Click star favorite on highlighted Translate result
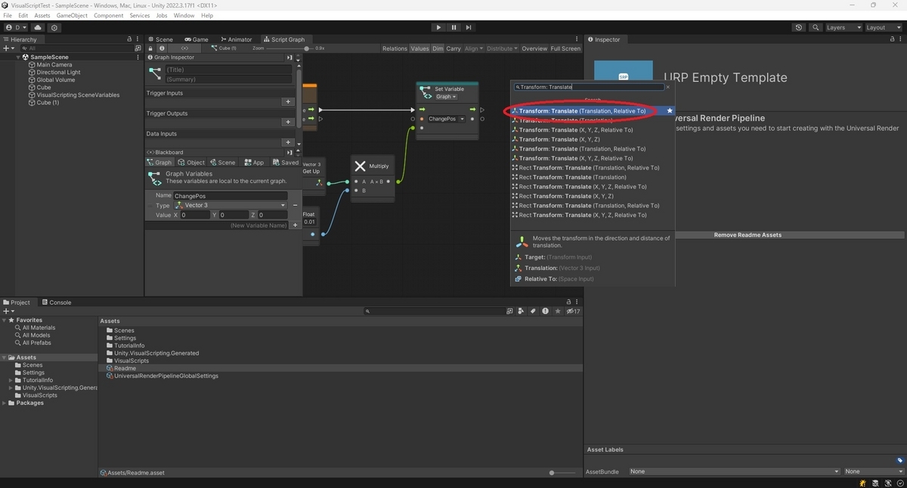Viewport: 907px width, 488px height. (x=670, y=111)
